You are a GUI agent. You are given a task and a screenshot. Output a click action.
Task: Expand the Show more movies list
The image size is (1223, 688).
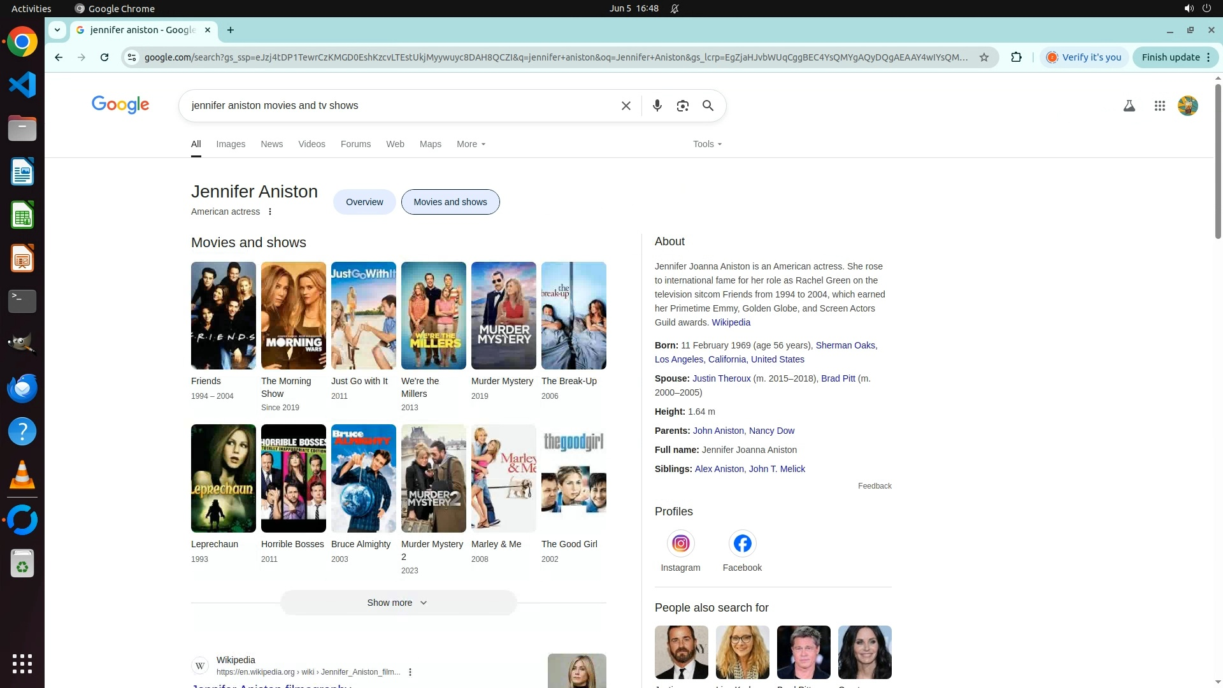(x=397, y=603)
